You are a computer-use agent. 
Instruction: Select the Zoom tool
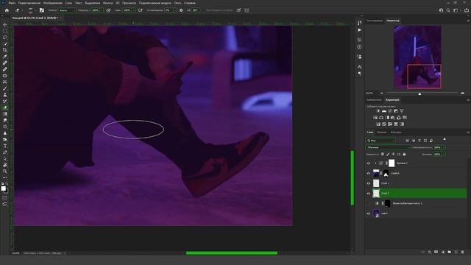pos(5,172)
